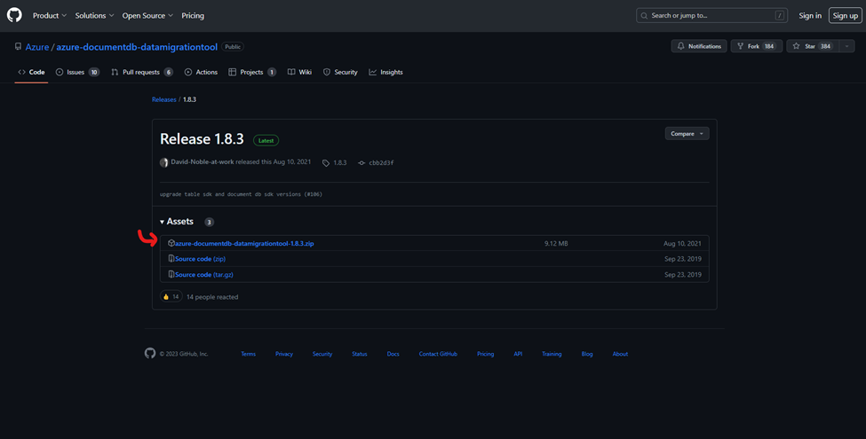Expand the Open Source menu
This screenshot has width=866, height=439.
pos(147,15)
